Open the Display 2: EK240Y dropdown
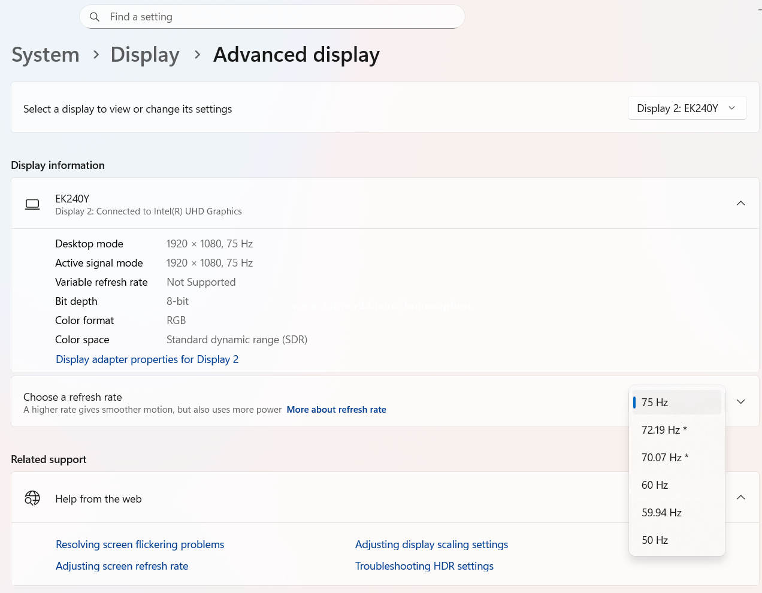 [687, 108]
